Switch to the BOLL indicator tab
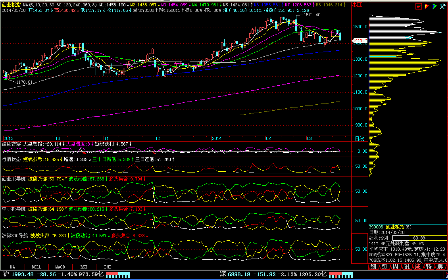Image resolution: width=448 pixels, height=280 pixels. click(36, 267)
